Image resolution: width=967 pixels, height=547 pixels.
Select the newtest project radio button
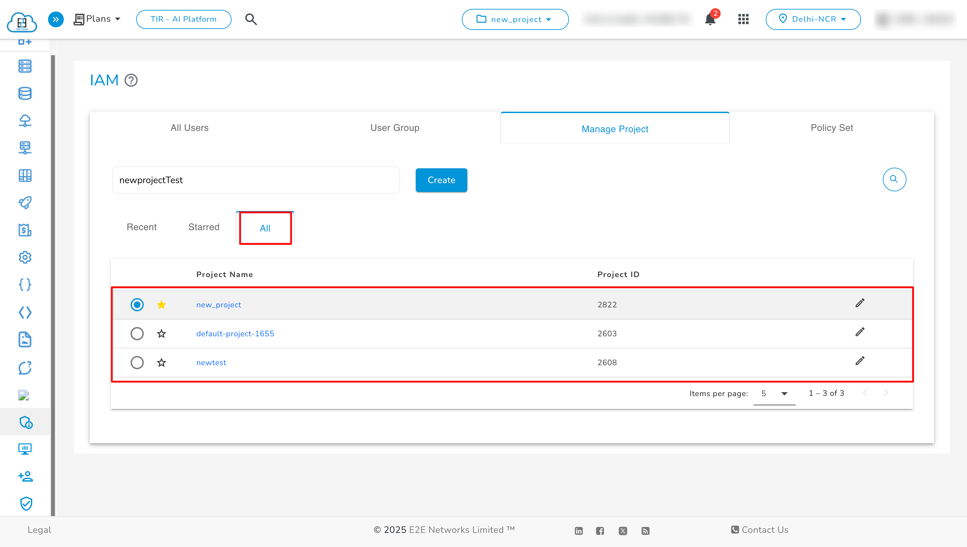pyautogui.click(x=137, y=363)
